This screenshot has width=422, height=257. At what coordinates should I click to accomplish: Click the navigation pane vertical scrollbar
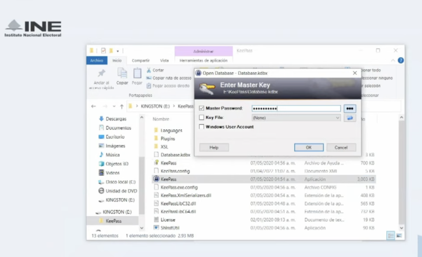point(142,173)
